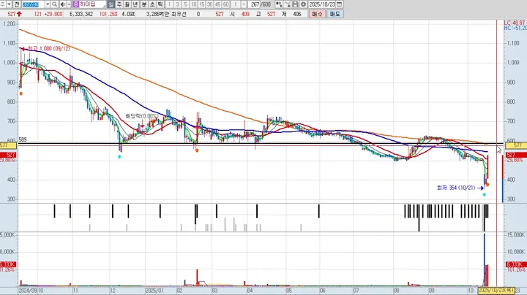Switch to monthly (월) chart period

click(x=127, y=4)
